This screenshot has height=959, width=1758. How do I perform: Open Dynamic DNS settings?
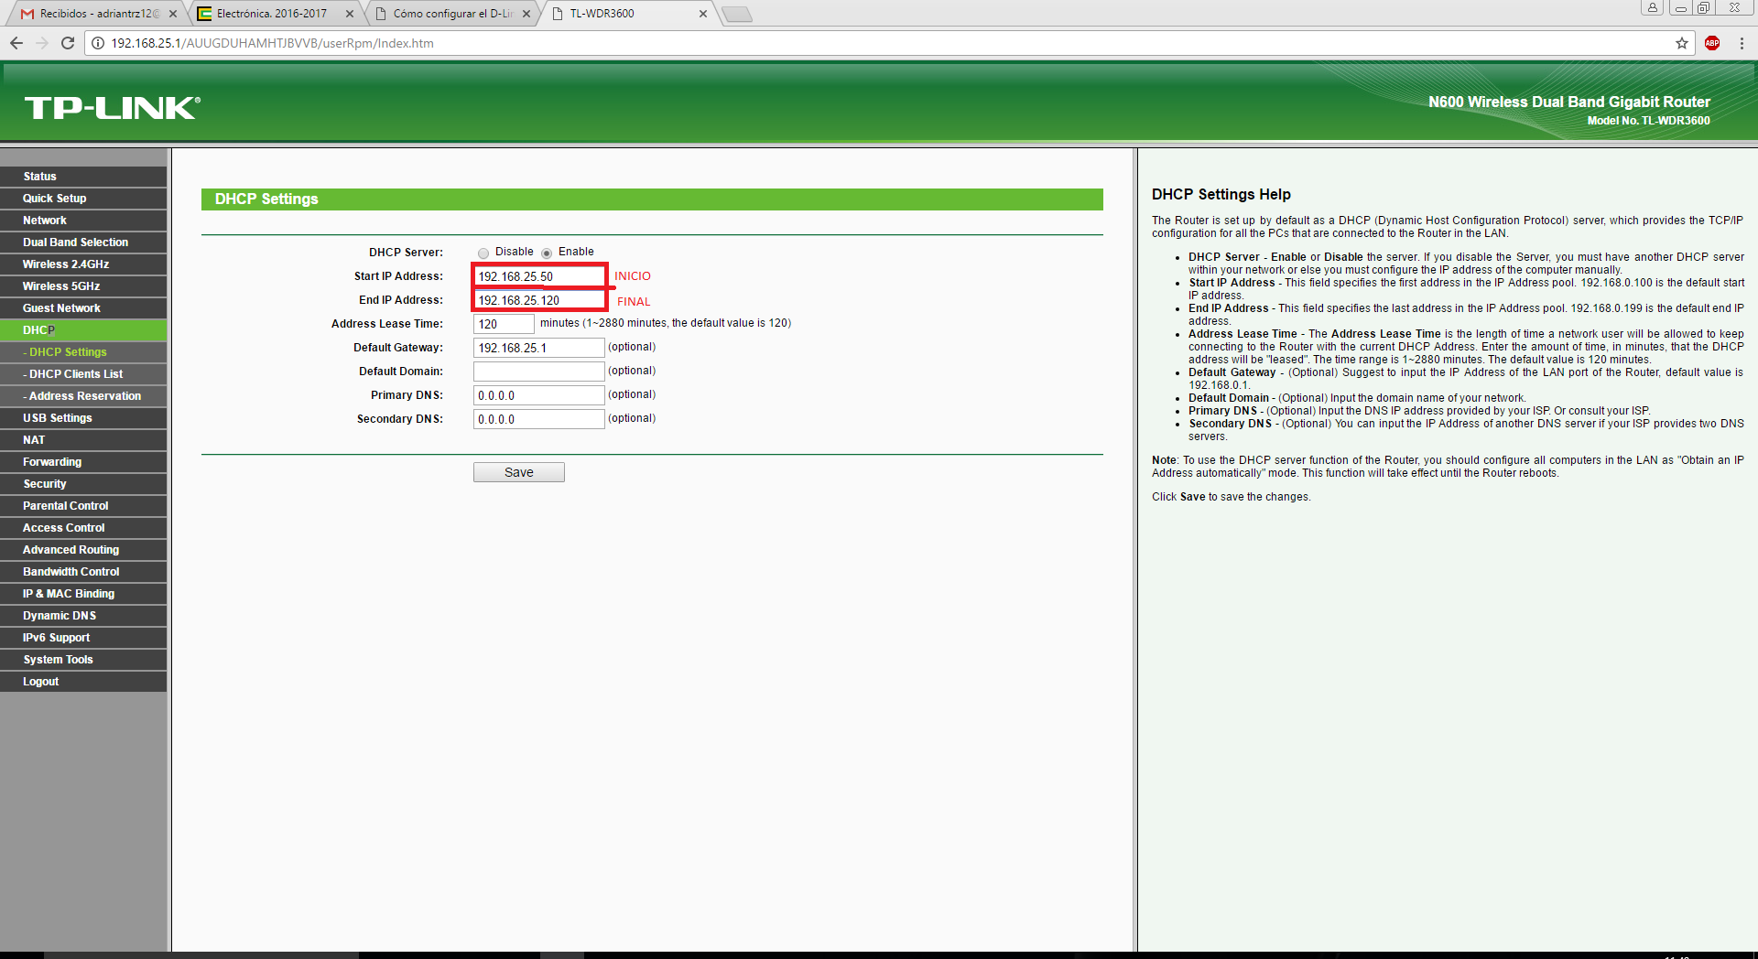pyautogui.click(x=83, y=616)
